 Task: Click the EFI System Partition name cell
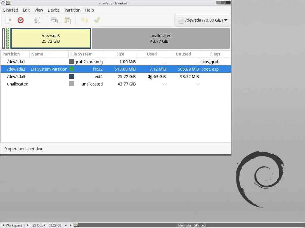pos(49,69)
